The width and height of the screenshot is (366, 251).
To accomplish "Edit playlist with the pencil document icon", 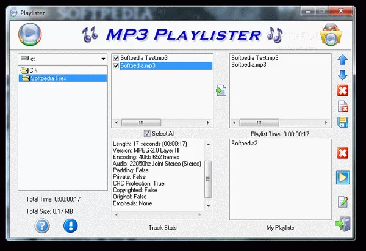I will 343,202.
